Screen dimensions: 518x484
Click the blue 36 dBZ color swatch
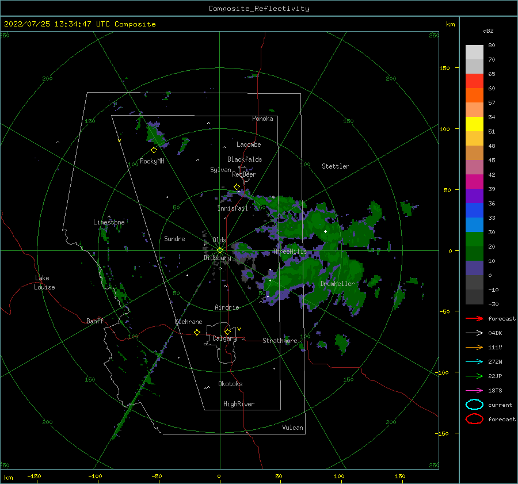[474, 210]
